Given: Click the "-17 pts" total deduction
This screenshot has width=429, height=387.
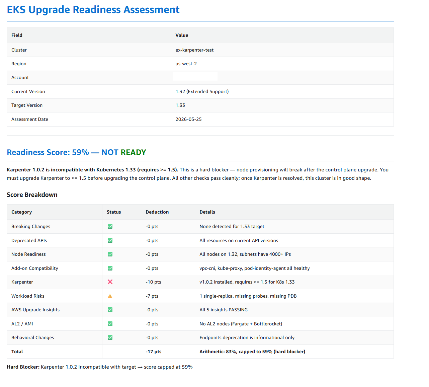Looking at the screenshot, I should tap(154, 352).
